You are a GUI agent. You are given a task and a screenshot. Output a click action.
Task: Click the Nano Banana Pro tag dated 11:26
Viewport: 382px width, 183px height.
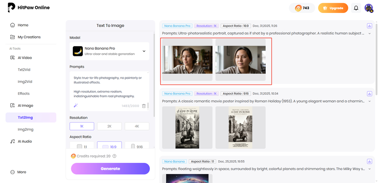pyautogui.click(x=177, y=26)
